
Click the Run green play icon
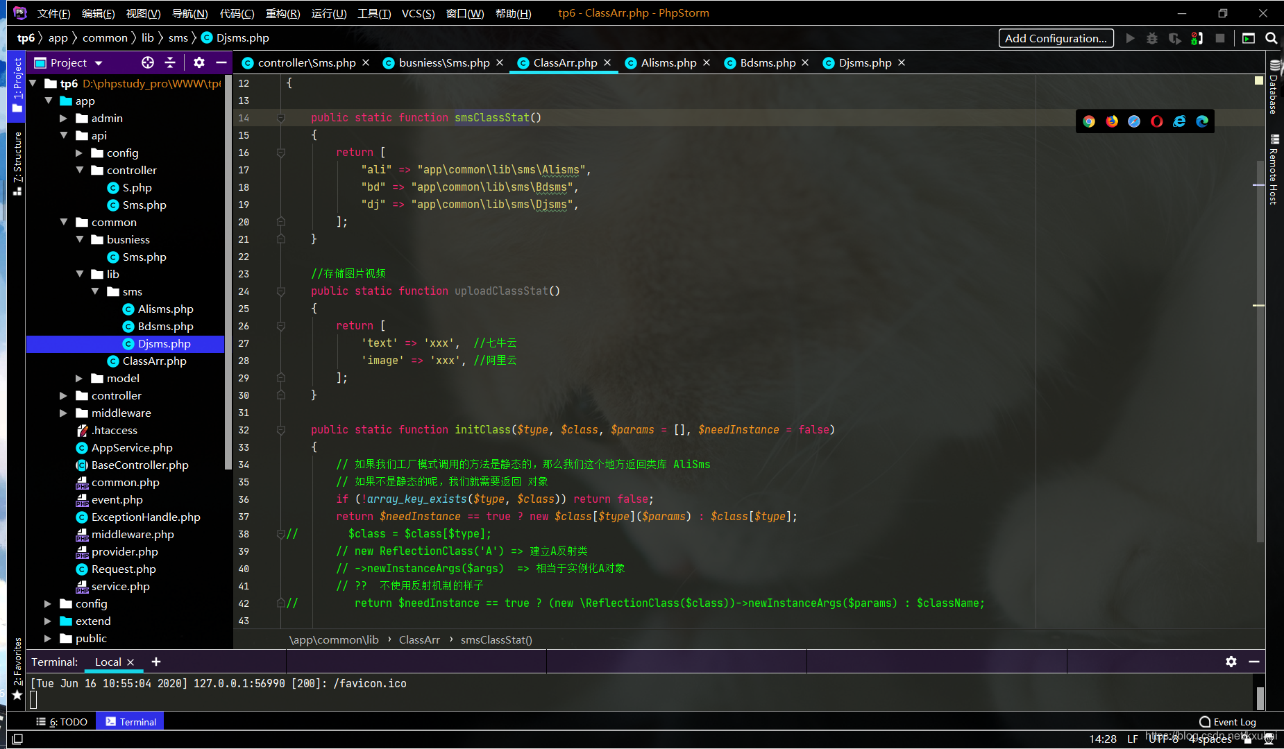point(1131,38)
